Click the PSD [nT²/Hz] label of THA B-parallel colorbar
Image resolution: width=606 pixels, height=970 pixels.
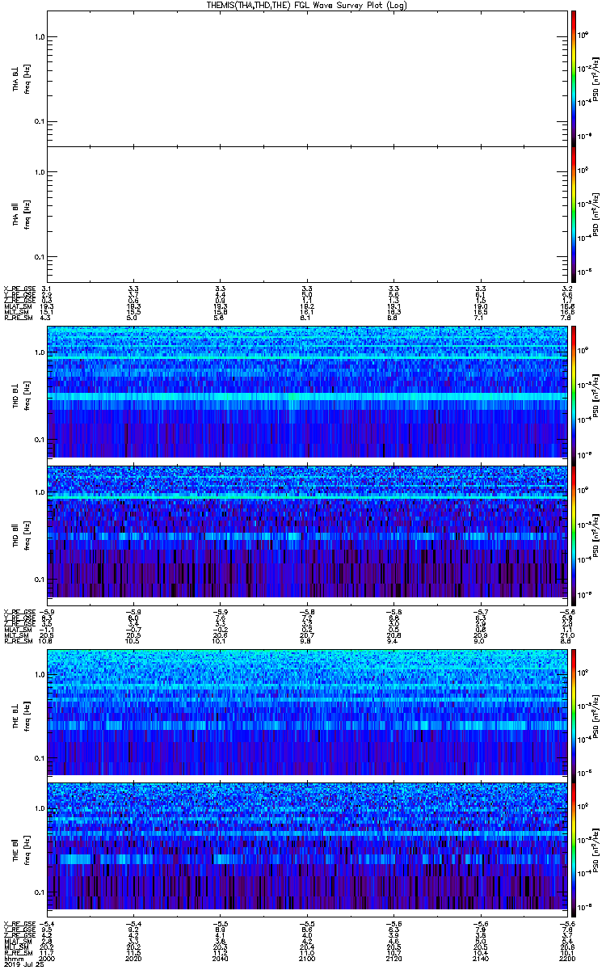(595, 213)
